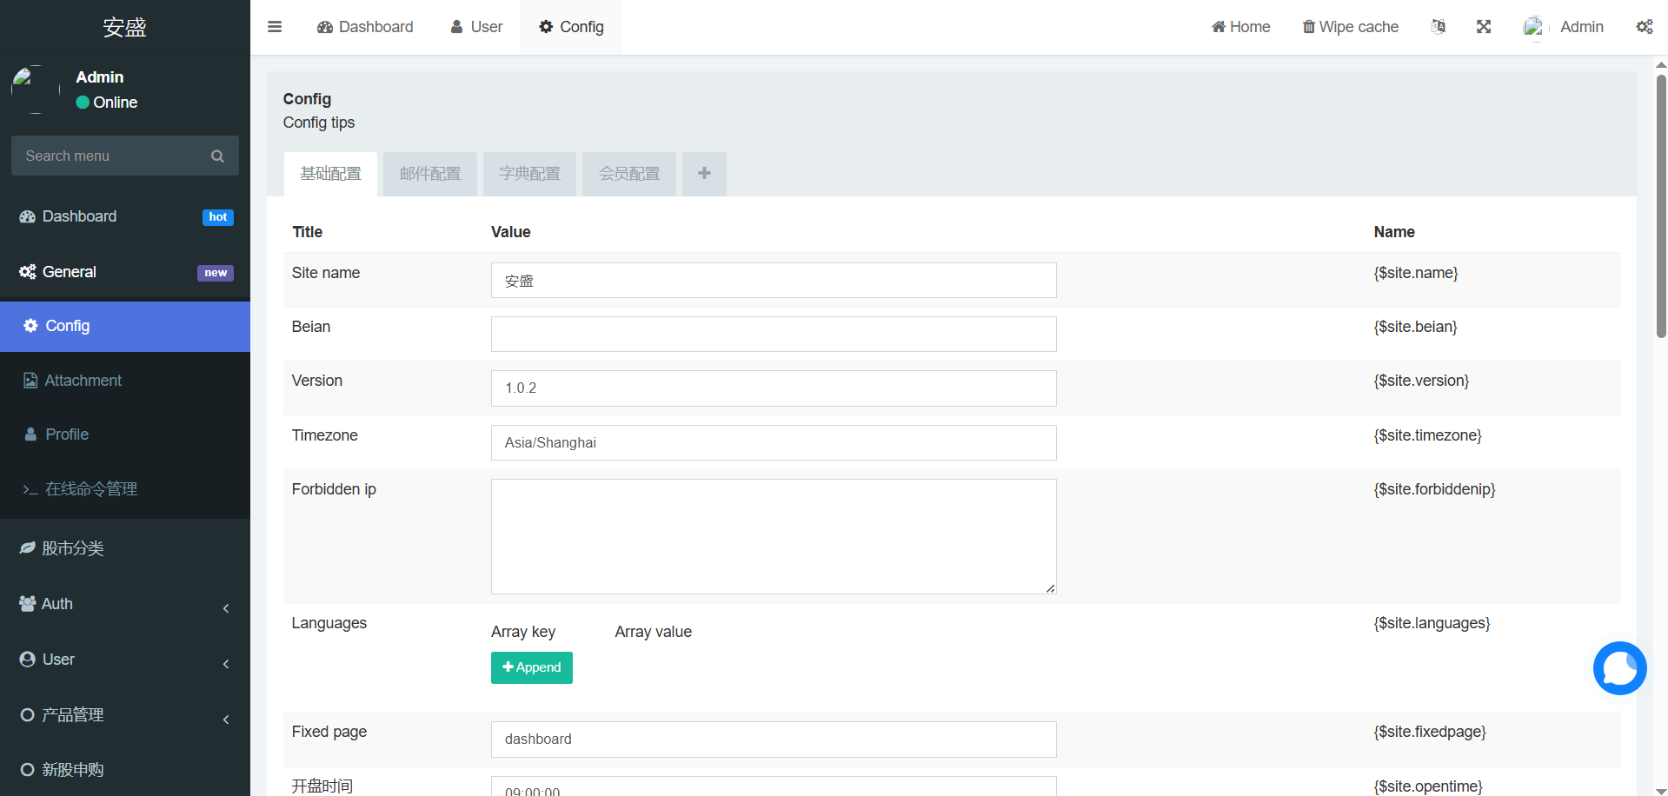Open the floating chat bubble icon
1668x796 pixels.
[x=1619, y=668]
